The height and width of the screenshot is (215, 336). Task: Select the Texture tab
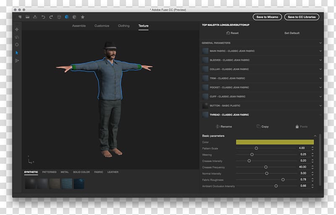[x=143, y=26]
